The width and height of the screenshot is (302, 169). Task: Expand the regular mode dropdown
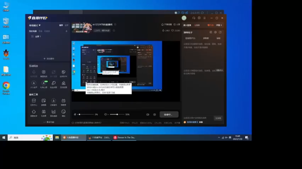pos(35,25)
